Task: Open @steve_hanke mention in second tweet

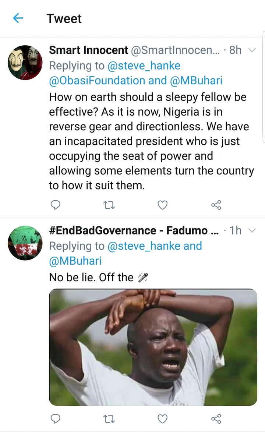Action: click(x=144, y=246)
